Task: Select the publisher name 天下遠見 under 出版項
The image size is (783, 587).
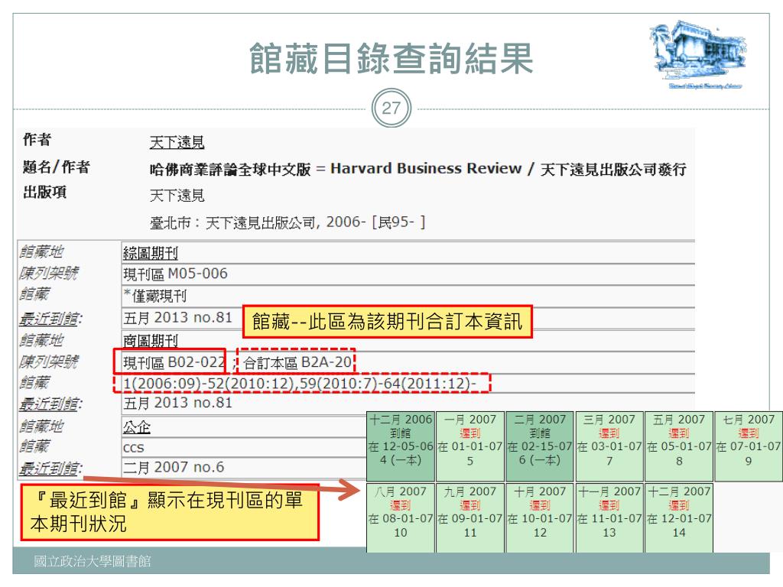Action: (x=177, y=195)
